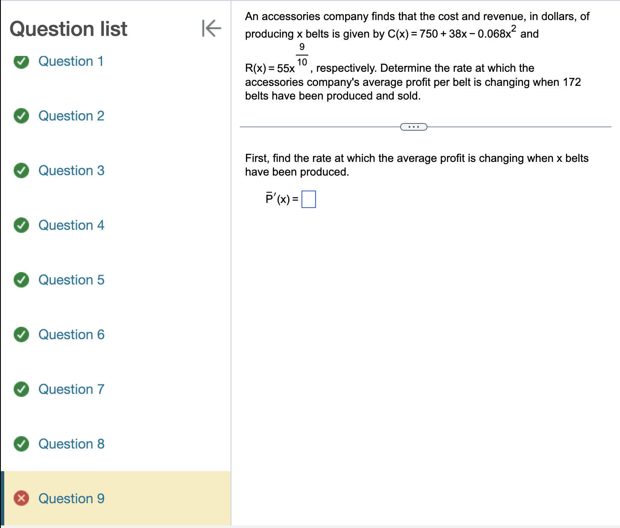Open Question 7 to review it

pos(71,390)
